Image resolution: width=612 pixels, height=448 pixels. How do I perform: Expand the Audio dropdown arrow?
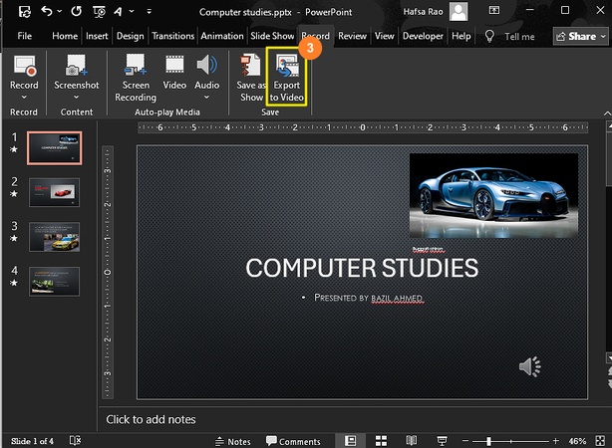pos(207,98)
